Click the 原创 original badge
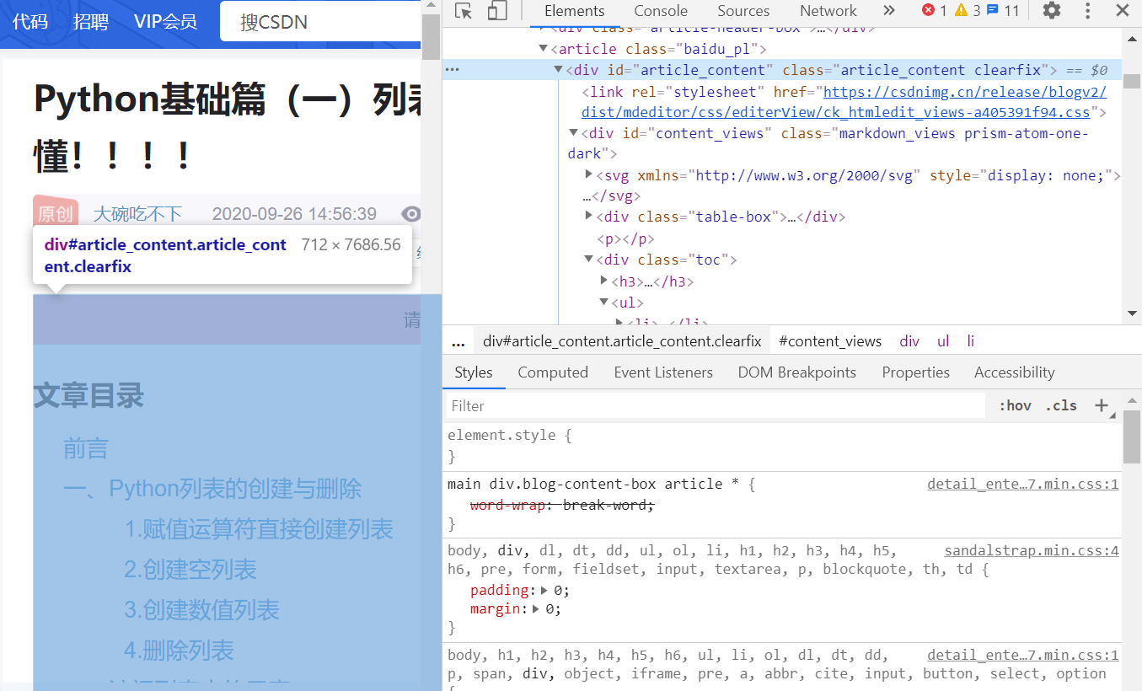The width and height of the screenshot is (1142, 691). point(56,213)
